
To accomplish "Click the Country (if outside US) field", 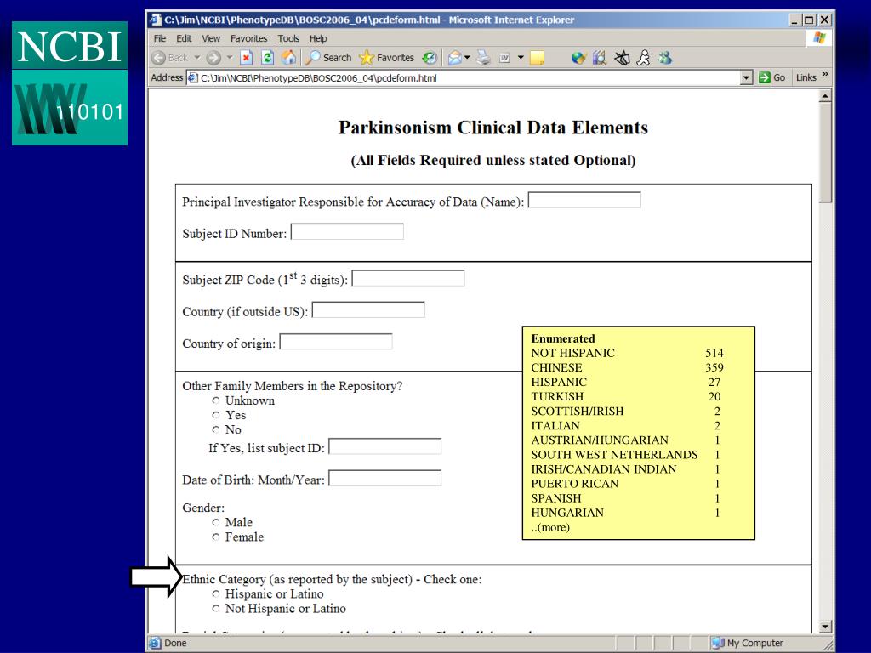I will 368,309.
